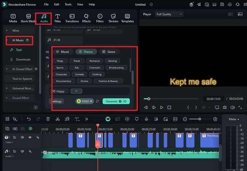Open Downloads in audio sidebar

coord(23,59)
